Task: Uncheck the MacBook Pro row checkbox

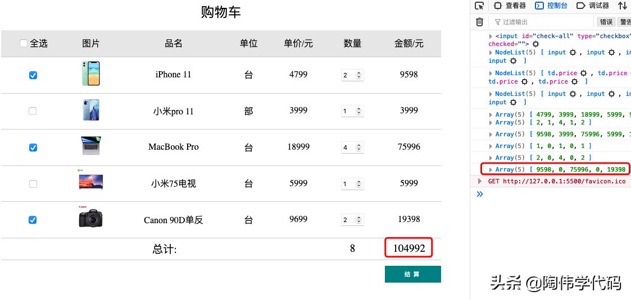Action: [x=33, y=147]
